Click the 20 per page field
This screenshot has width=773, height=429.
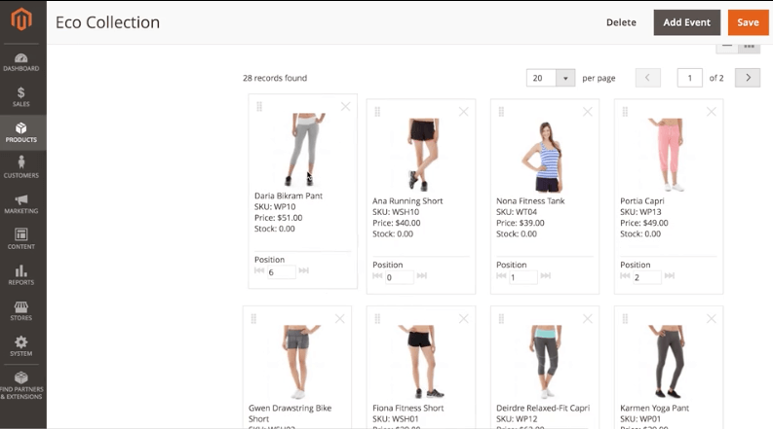pyautogui.click(x=541, y=78)
